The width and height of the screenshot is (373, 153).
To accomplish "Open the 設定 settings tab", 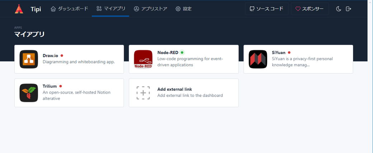I will pos(183,9).
